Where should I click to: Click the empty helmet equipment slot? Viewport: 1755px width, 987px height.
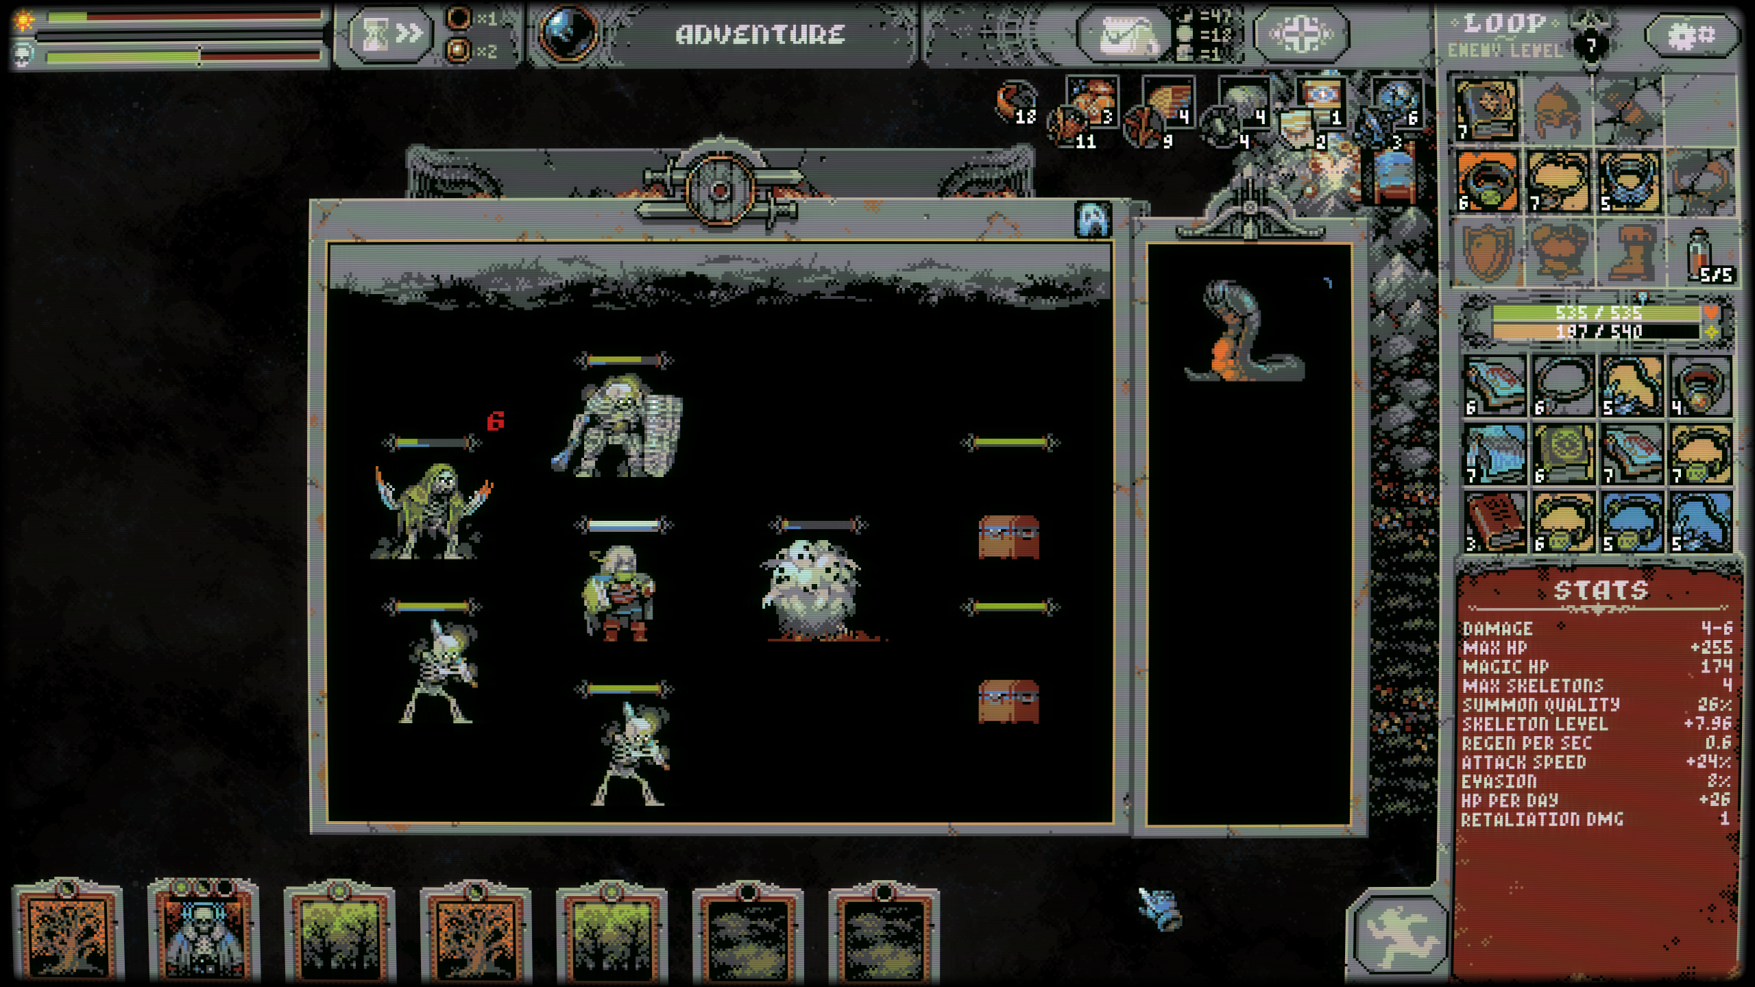coord(1557,110)
